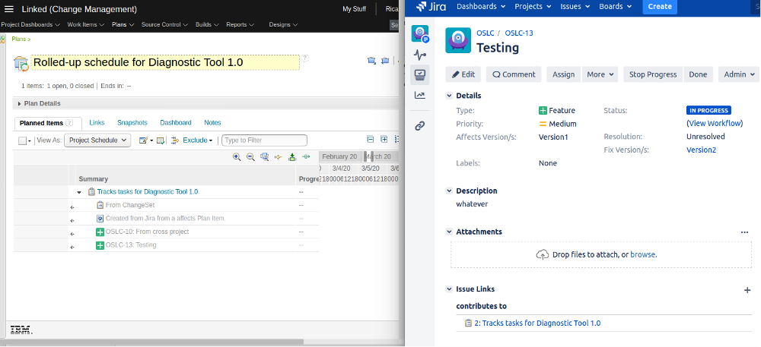Collapse the Description section in Jira
This screenshot has height=347, width=761.
449,191
